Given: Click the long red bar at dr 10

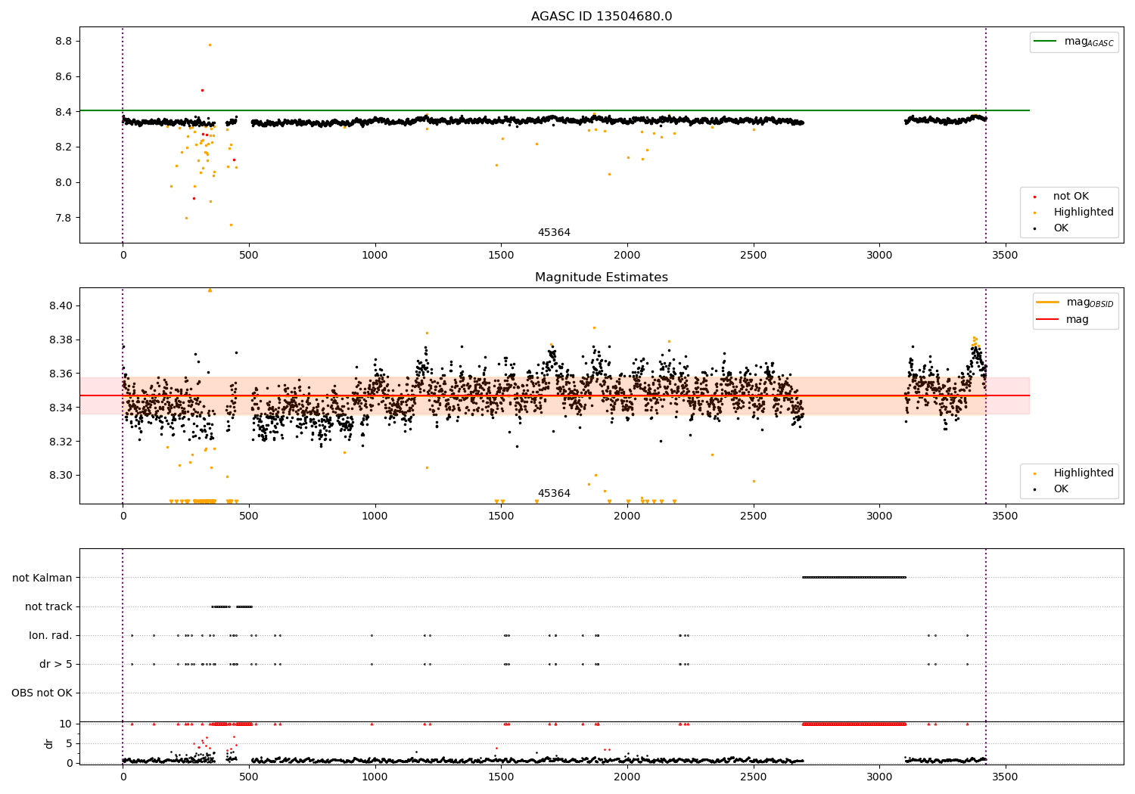Looking at the screenshot, I should point(854,724).
